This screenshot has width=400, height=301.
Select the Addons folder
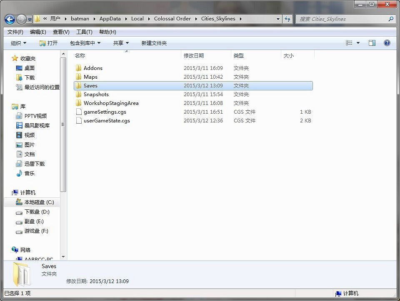(x=92, y=68)
